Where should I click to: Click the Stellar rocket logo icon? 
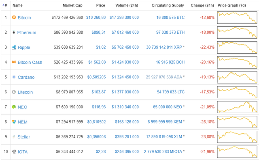[14, 136]
